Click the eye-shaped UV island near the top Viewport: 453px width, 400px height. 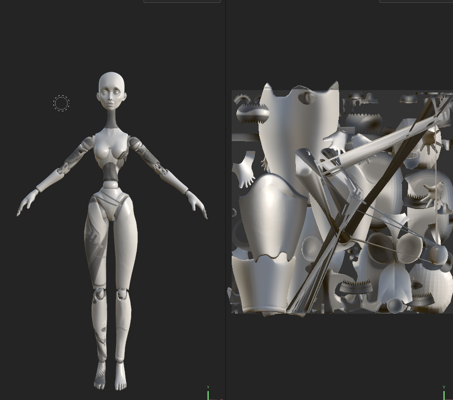pos(308,98)
